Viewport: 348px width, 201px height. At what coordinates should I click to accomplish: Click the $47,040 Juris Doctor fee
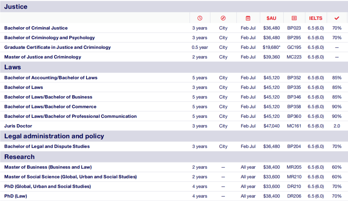tap(271, 126)
